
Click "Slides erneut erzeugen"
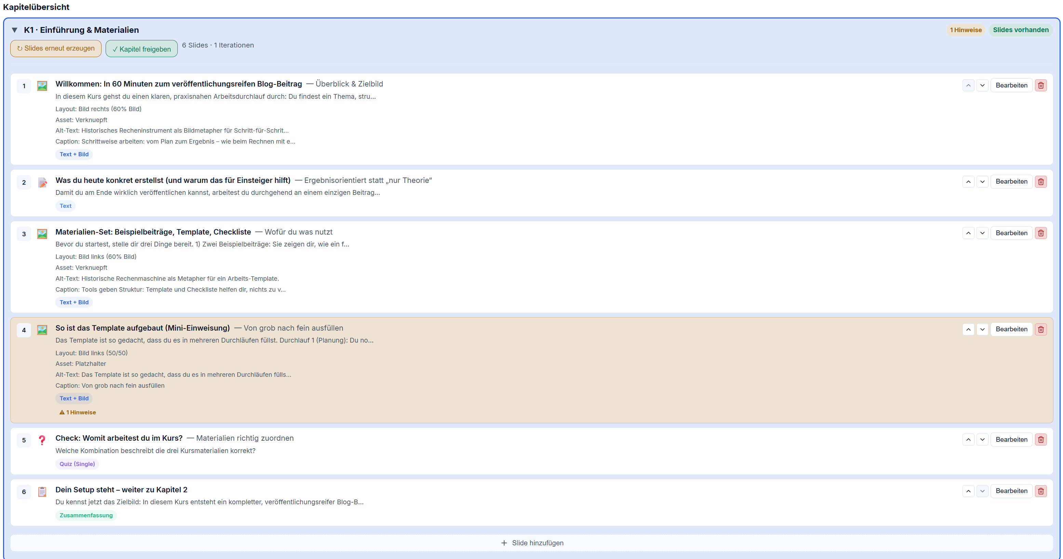click(56, 48)
